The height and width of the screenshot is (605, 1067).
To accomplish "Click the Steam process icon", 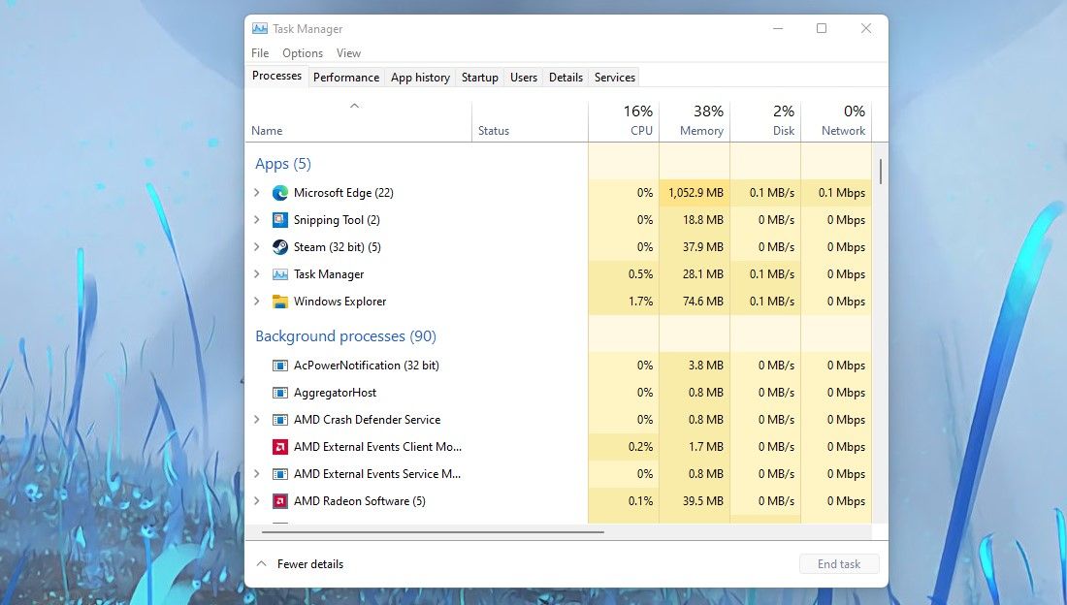I will 279,246.
